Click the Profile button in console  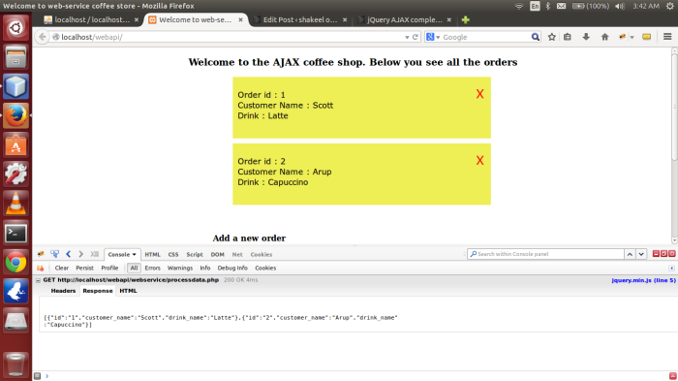tap(109, 268)
